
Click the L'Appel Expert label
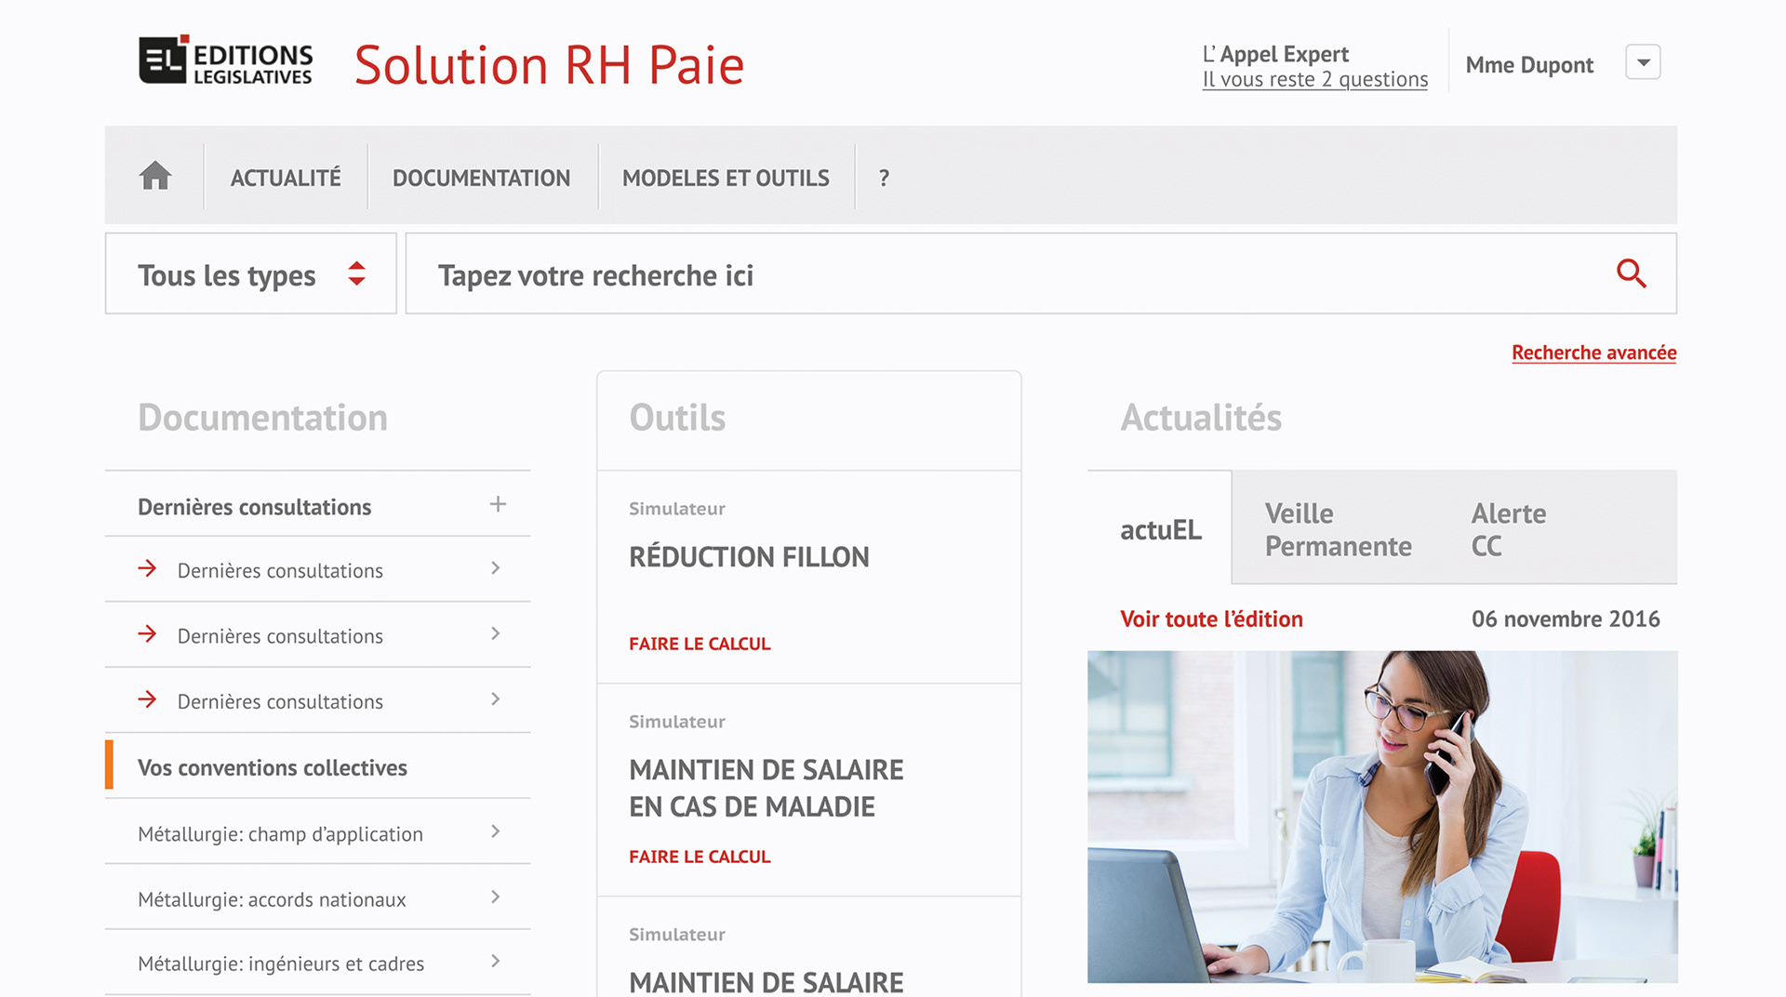[1275, 54]
